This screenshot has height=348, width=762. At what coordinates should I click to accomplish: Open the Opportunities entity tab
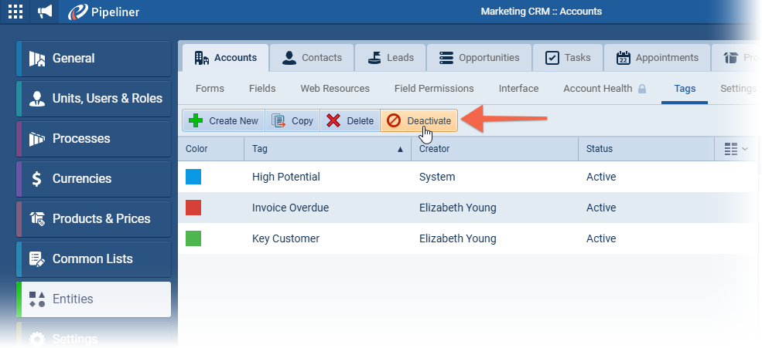pos(479,58)
